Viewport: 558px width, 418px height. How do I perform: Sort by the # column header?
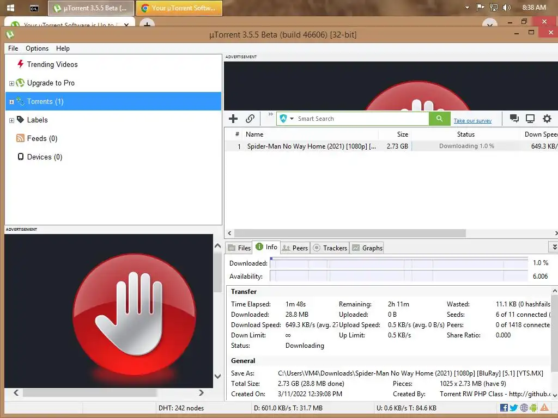237,134
